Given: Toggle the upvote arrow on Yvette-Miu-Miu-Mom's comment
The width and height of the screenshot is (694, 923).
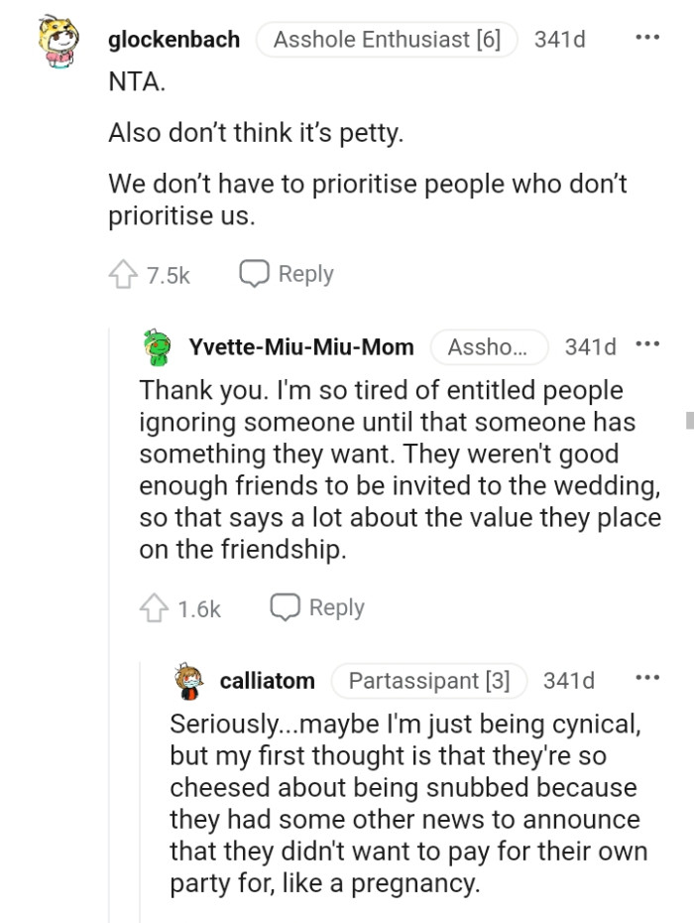Looking at the screenshot, I should click(152, 606).
